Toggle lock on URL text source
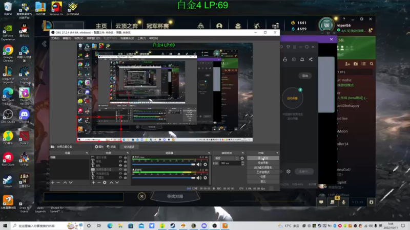This screenshot has width=410, height=230. pyautogui.click(x=125, y=165)
